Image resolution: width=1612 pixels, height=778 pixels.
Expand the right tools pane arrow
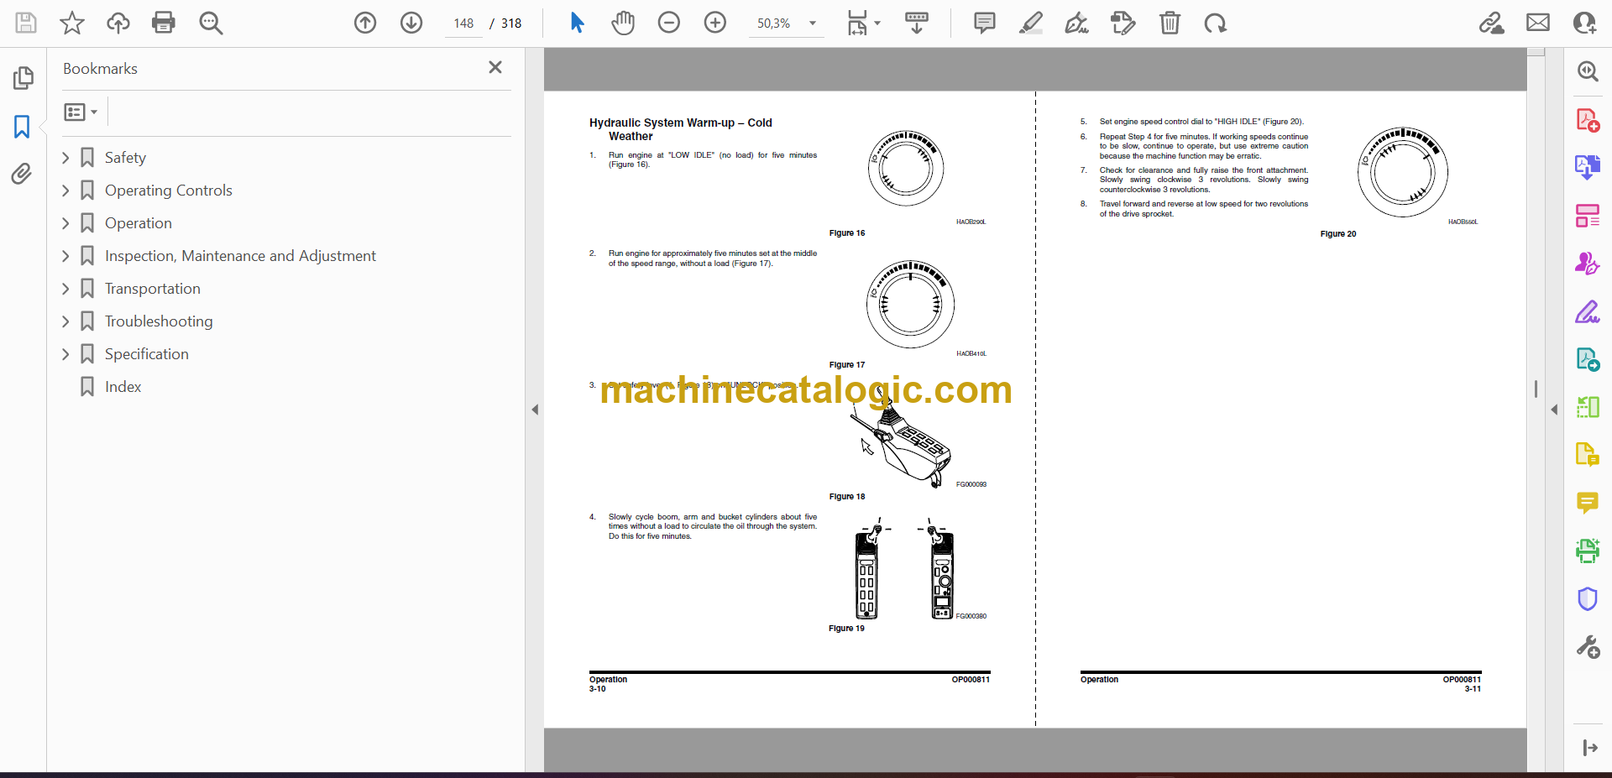point(1554,410)
